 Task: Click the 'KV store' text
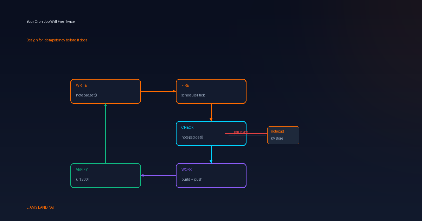[x=277, y=138]
